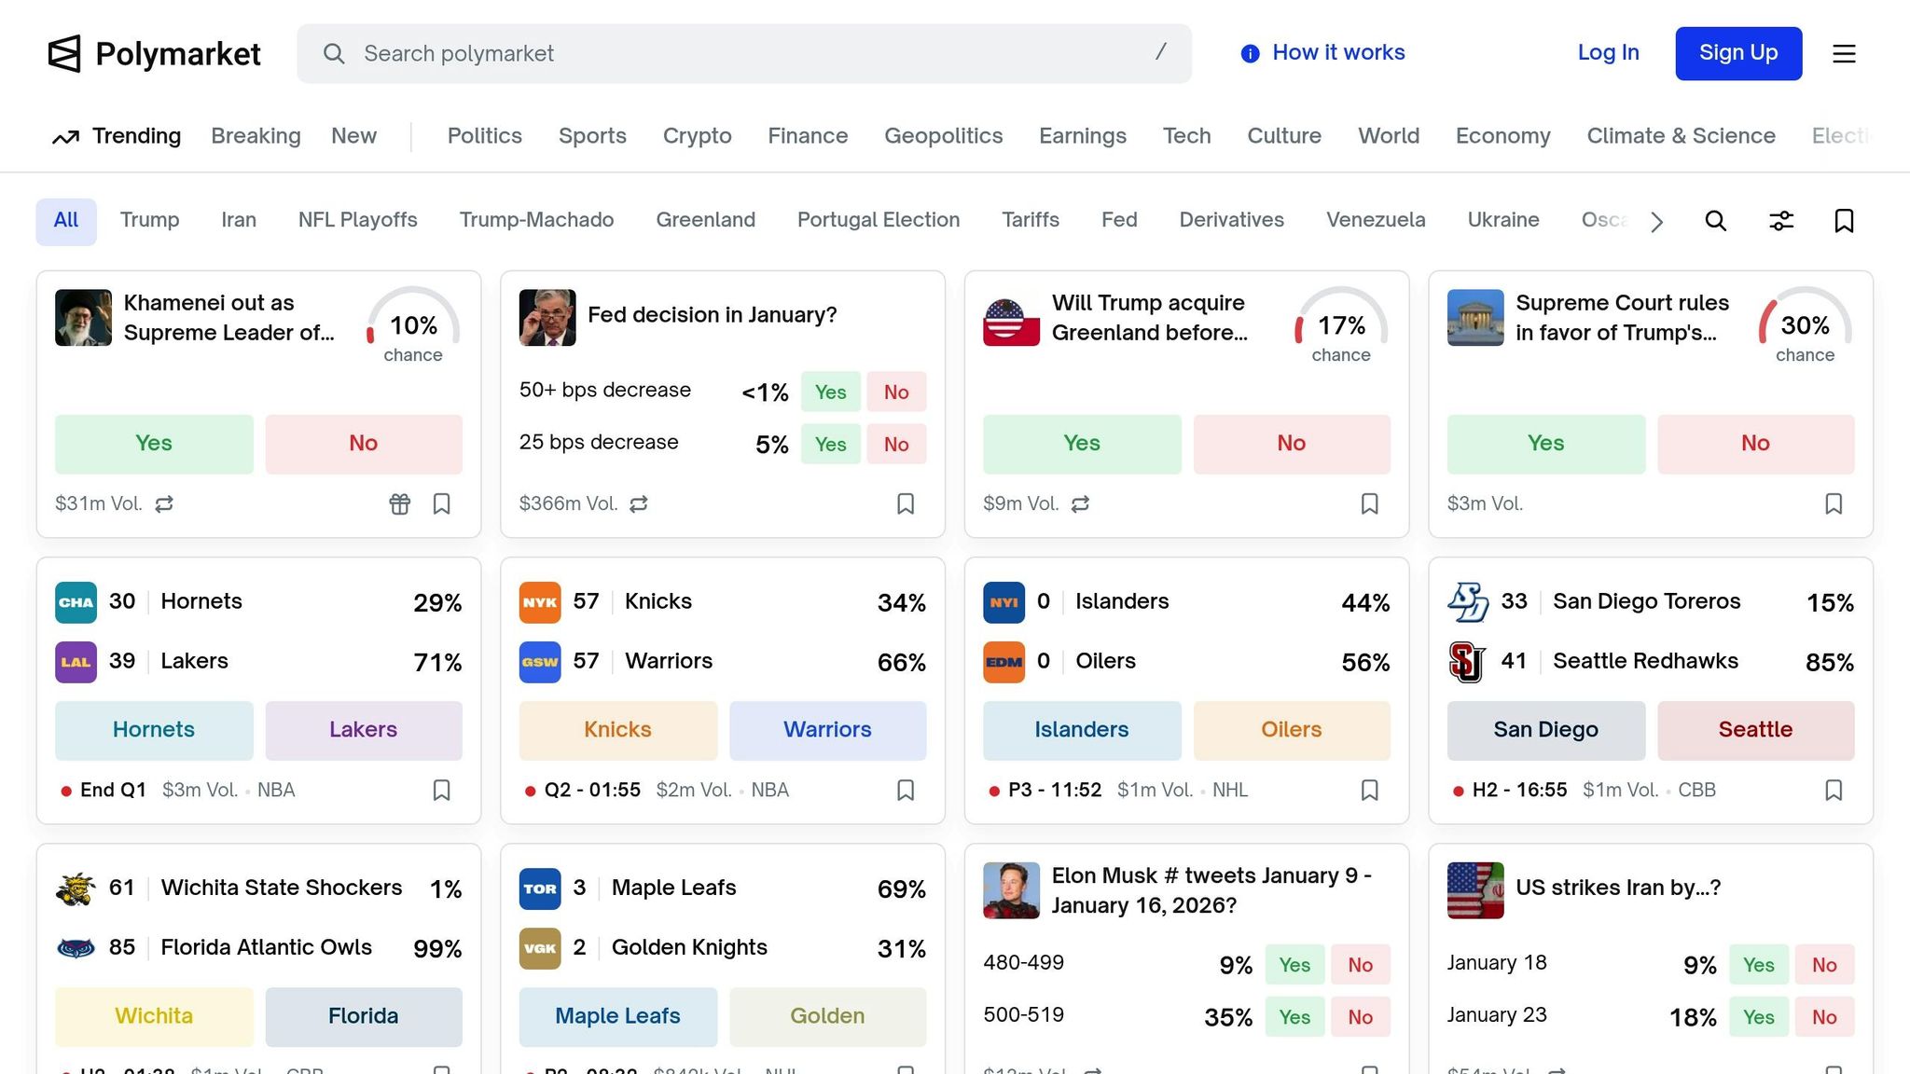Click the gift icon on Khamenei card
The image size is (1910, 1074).
(x=399, y=504)
